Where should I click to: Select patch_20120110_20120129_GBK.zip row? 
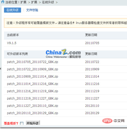pyautogui.click(x=65, y=113)
